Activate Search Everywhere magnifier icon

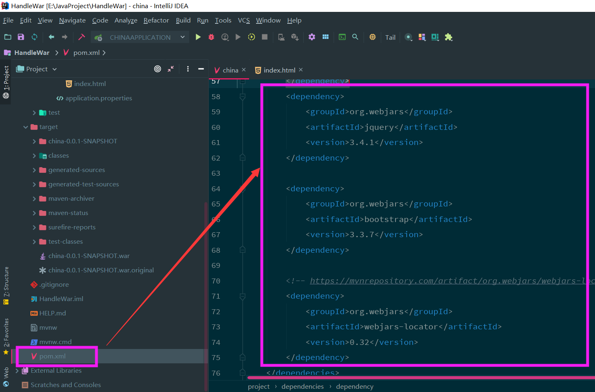pos(355,37)
